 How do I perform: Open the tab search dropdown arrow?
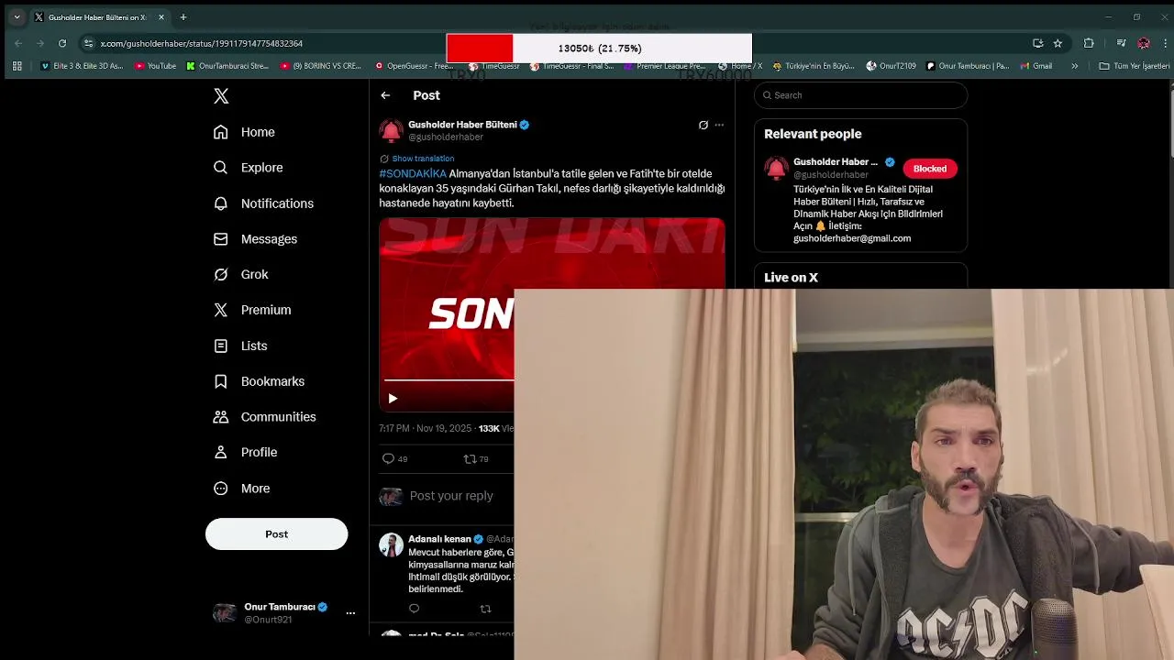[17, 16]
